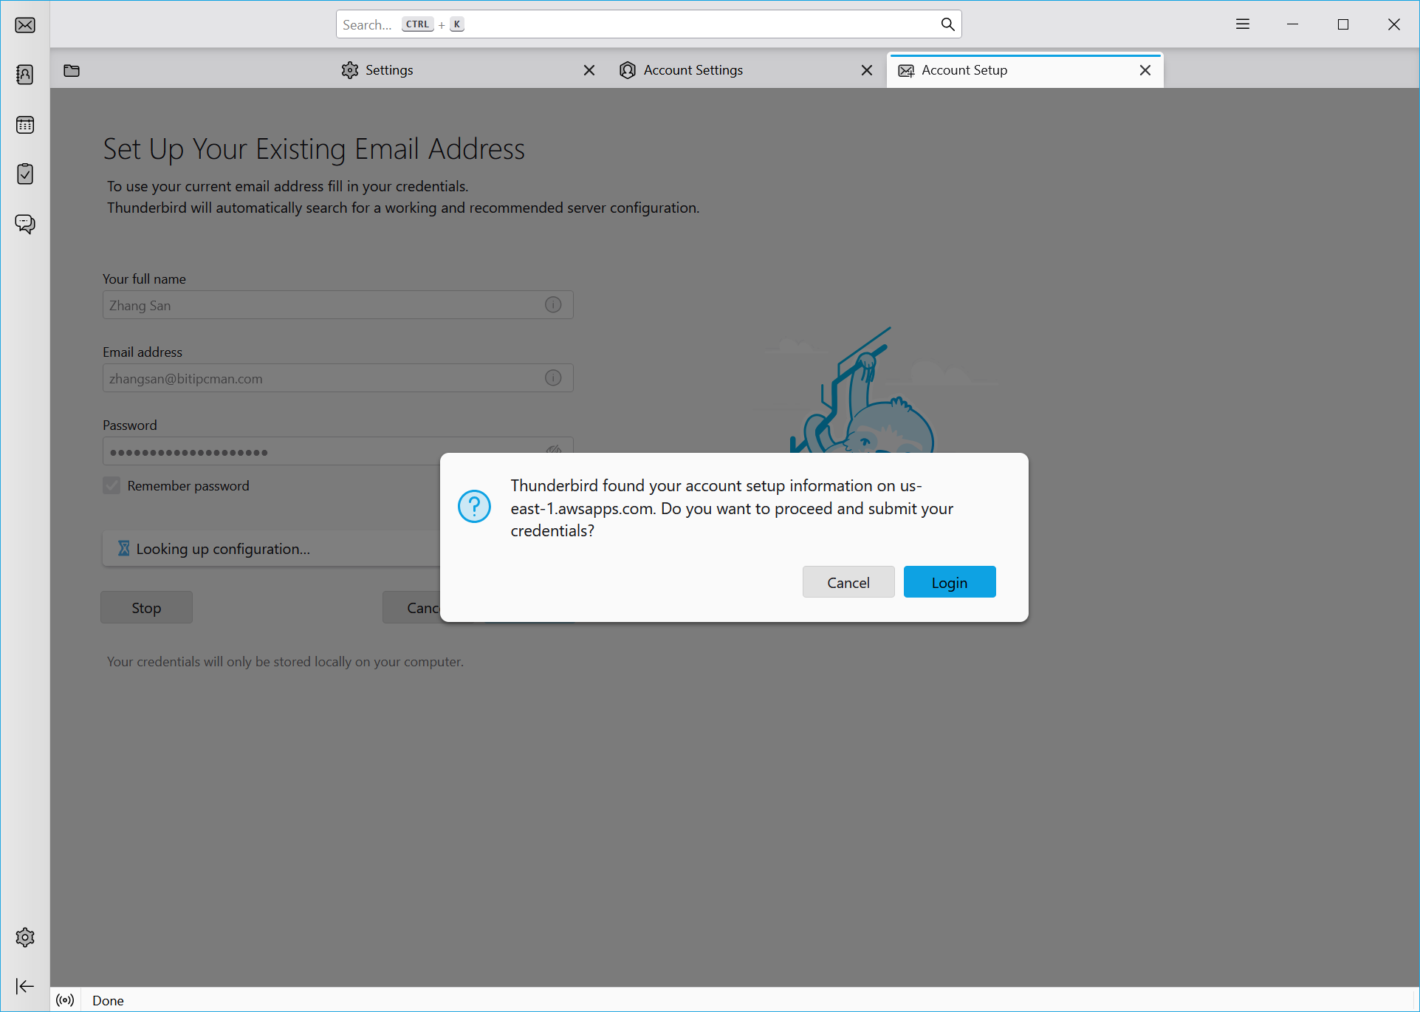The image size is (1420, 1012).
Task: Collapse the spaces toolbar arrow
Action: point(25,986)
